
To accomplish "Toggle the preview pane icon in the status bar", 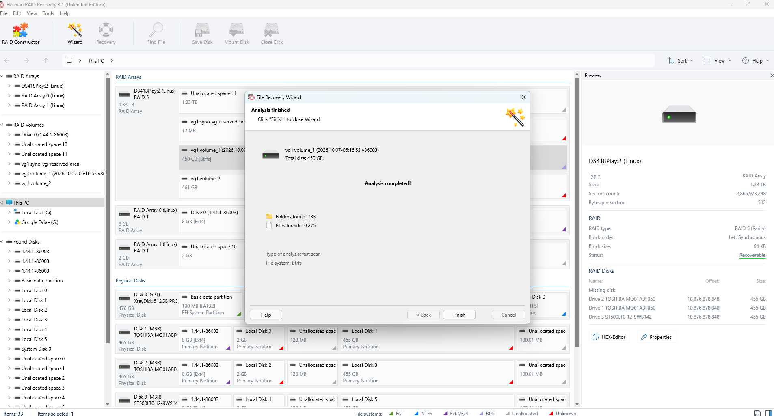I will [769, 413].
